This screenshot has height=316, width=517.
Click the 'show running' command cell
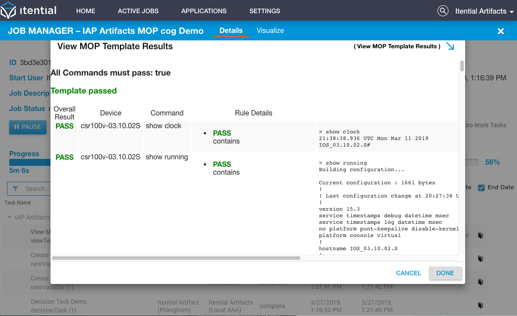point(167,157)
